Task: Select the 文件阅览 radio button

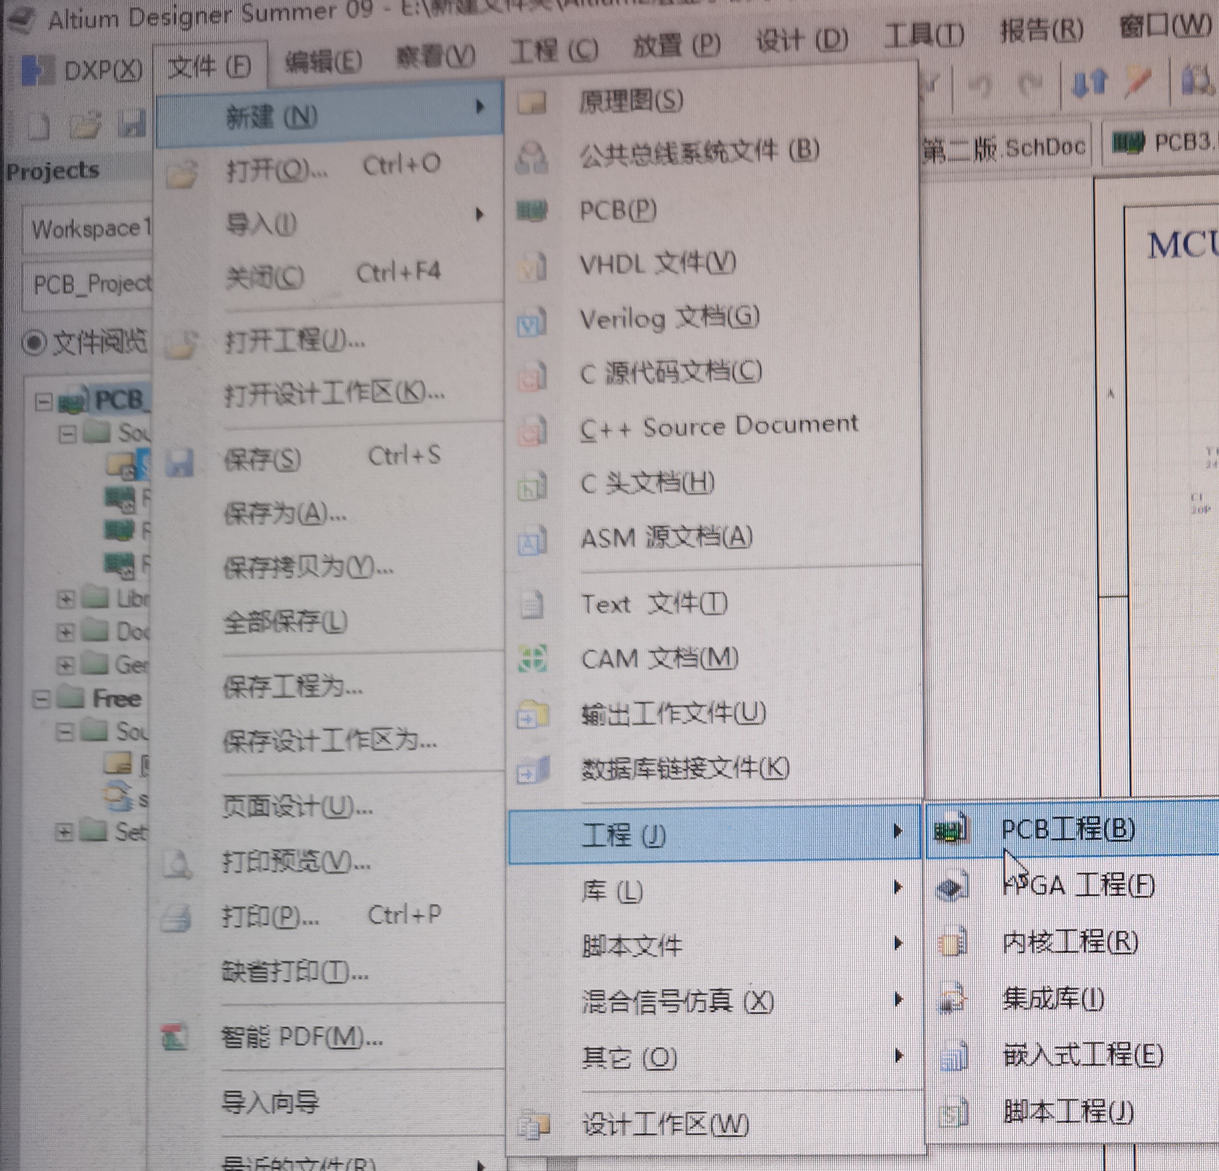Action: click(x=34, y=343)
